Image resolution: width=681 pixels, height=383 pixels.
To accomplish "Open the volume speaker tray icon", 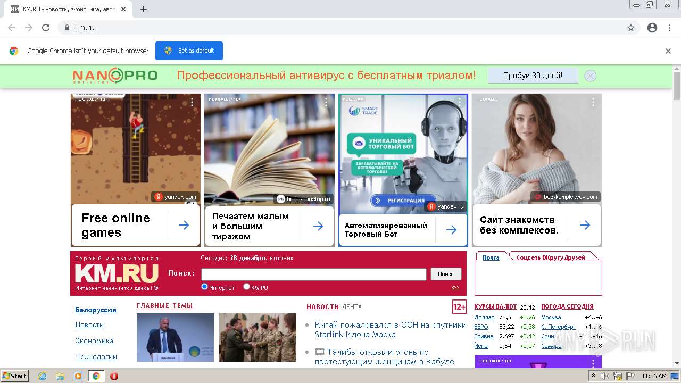I will [x=605, y=376].
